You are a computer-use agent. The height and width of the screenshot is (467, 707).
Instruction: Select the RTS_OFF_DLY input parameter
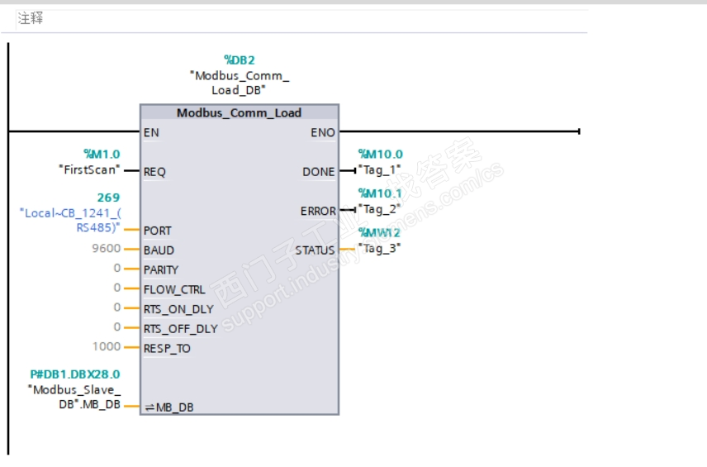[x=180, y=329]
